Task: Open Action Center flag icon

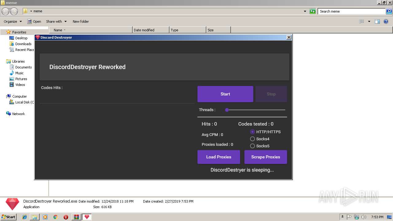Action: click(x=349, y=217)
